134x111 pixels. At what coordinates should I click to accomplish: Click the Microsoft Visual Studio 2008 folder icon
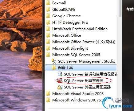click(x=48, y=93)
